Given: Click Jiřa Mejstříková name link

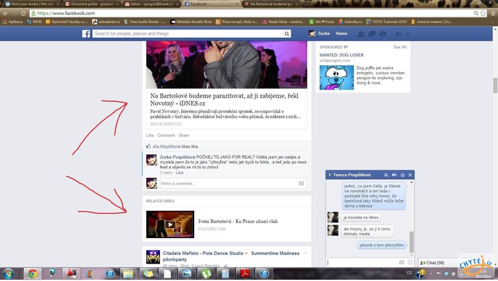Looking at the screenshot, I should (166, 147).
